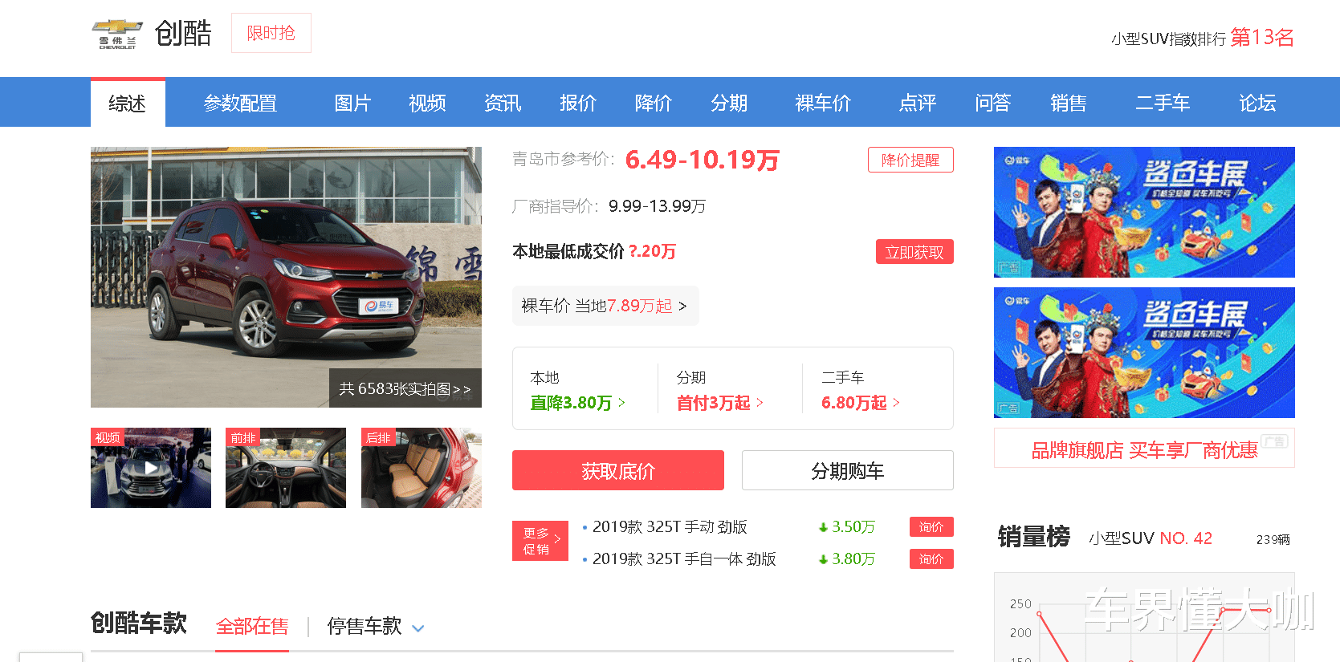Viewport: 1340px width, 662px height.
Task: Open the 资讯 news tab
Action: coord(503,103)
